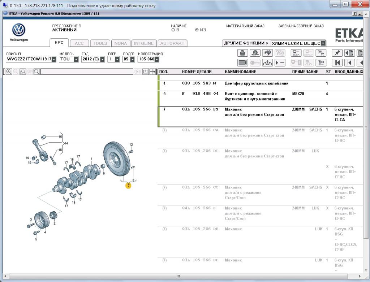This screenshot has width=370, height=282.
Task: Click the ПРИМЕЧАНИЕ column header
Action: (305, 72)
